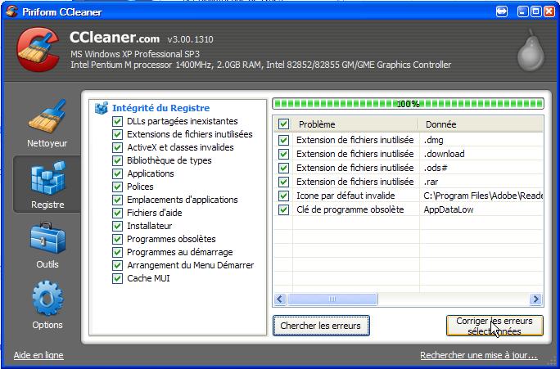This screenshot has width=560, height=369.
Task: Sort by the Problème column header
Action: [356, 124]
